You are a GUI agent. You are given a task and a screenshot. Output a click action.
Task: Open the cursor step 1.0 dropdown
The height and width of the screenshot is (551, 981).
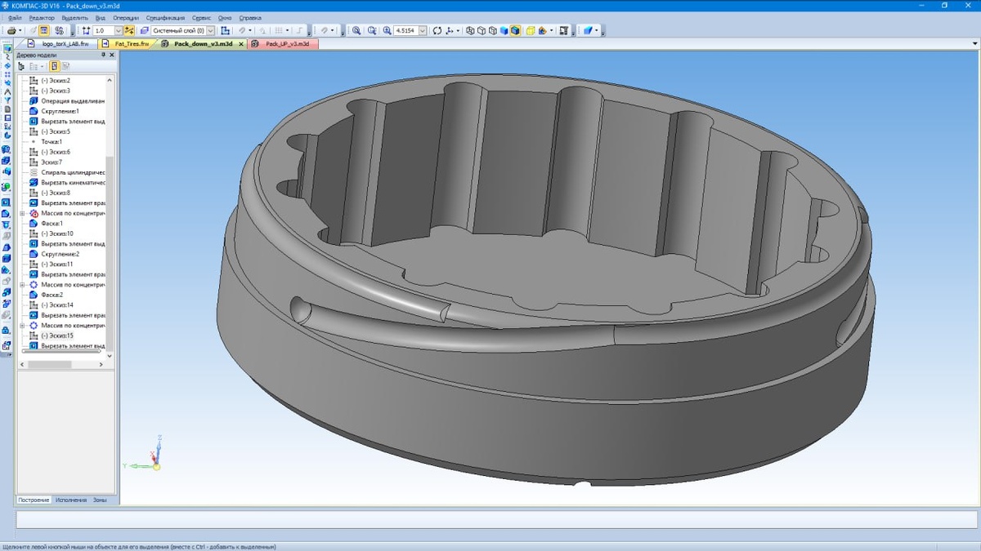coord(118,31)
